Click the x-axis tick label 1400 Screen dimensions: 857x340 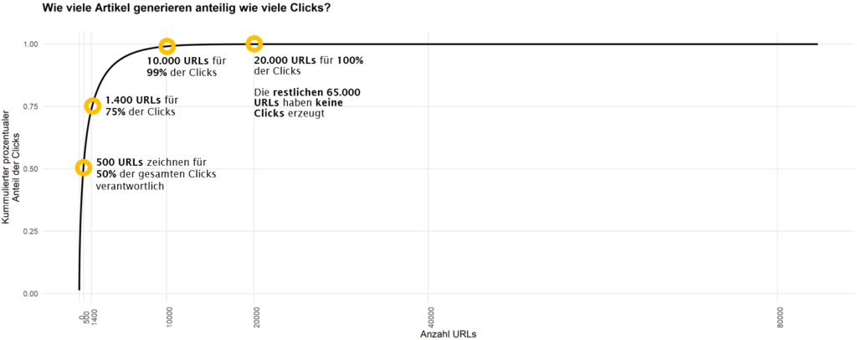(x=94, y=317)
